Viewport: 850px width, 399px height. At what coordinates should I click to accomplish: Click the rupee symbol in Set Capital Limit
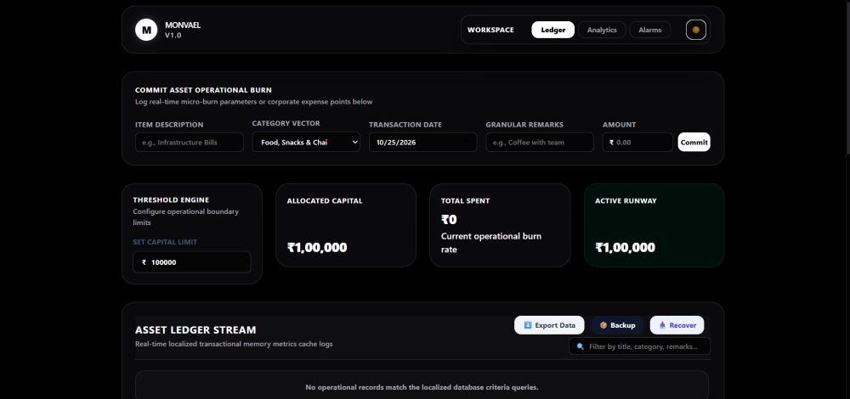[144, 262]
